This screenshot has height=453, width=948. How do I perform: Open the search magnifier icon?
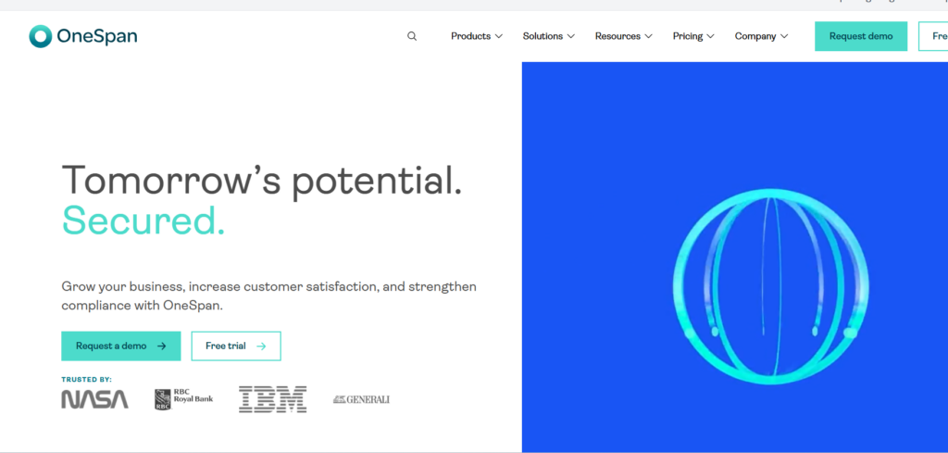tap(412, 36)
